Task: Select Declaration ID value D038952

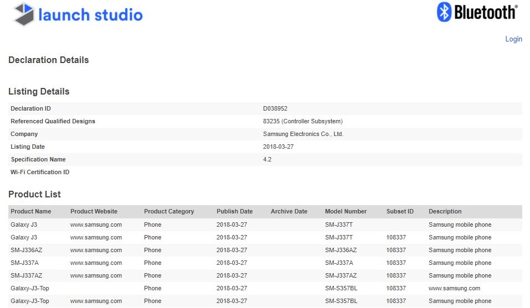Action: [x=275, y=108]
